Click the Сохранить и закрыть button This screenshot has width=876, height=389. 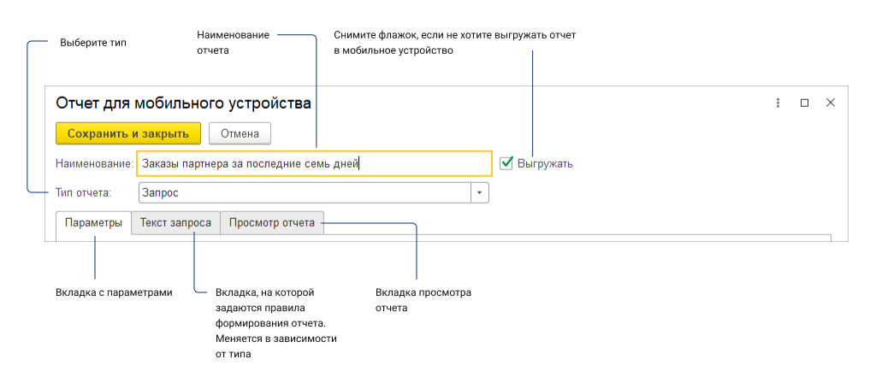click(128, 134)
